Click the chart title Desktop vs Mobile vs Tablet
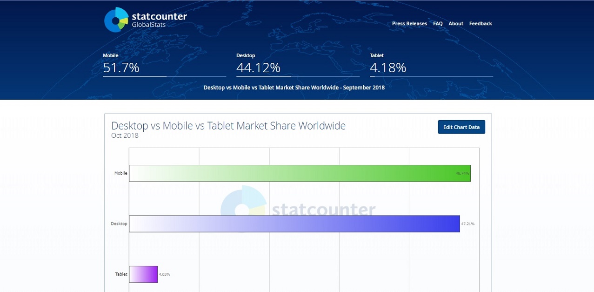Image resolution: width=594 pixels, height=292 pixels. [228, 126]
